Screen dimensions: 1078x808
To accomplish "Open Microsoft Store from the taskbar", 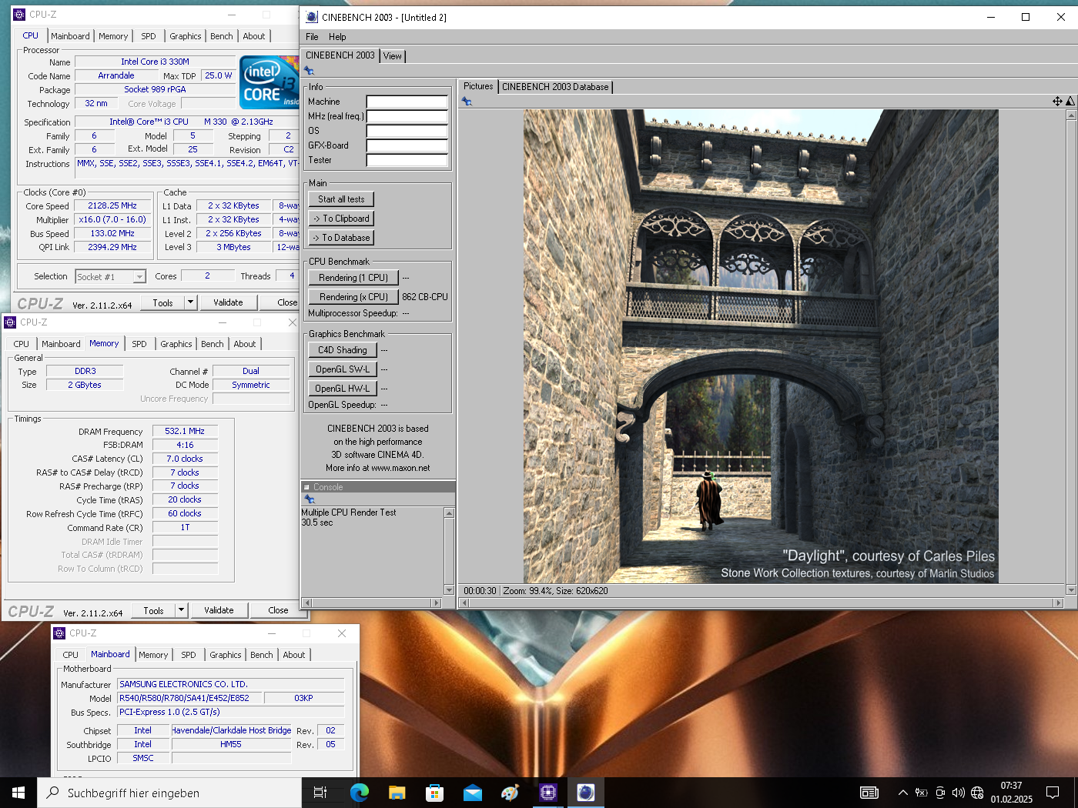I will pyautogui.click(x=434, y=793).
